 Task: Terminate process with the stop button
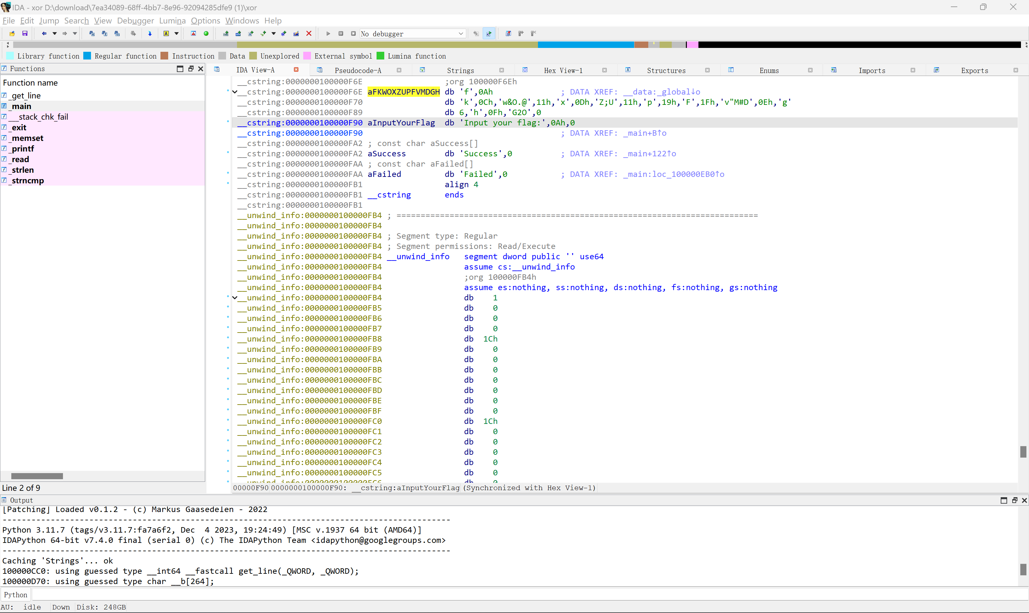353,33
